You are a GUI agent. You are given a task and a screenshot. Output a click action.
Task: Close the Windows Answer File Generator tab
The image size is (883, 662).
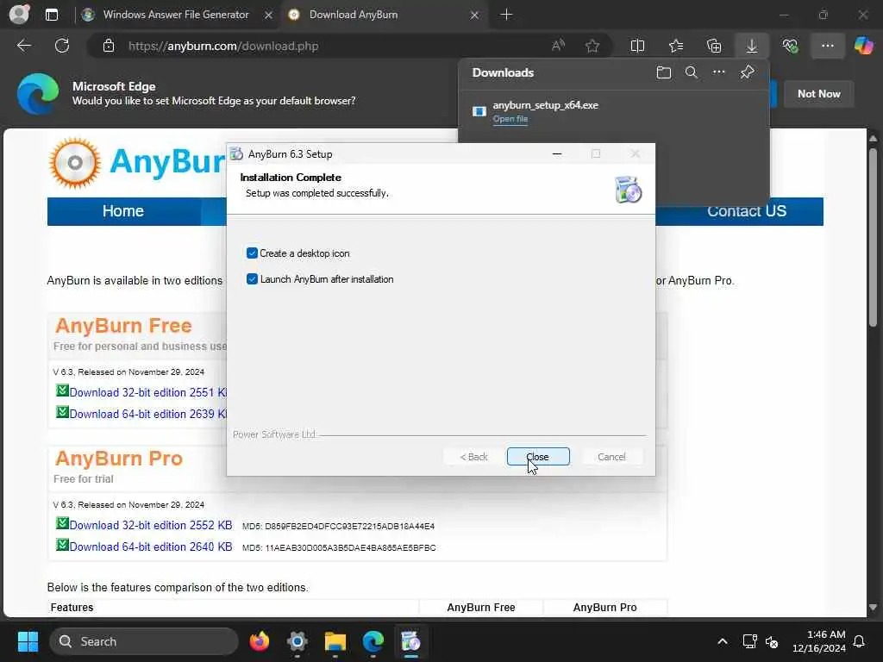click(x=269, y=16)
